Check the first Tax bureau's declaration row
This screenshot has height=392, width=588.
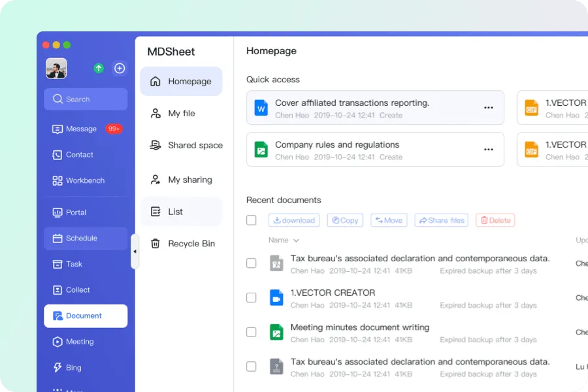[252, 263]
